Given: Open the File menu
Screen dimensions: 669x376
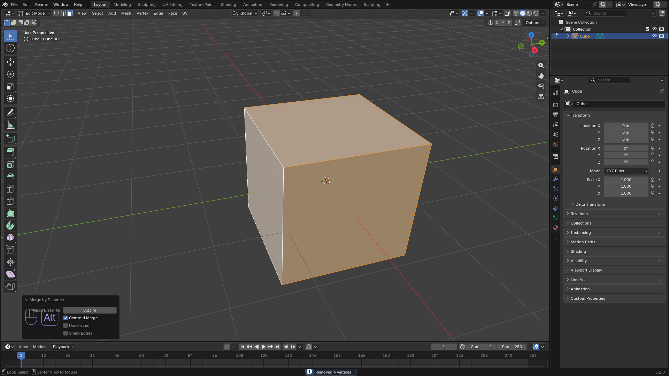Looking at the screenshot, I should coord(14,5).
